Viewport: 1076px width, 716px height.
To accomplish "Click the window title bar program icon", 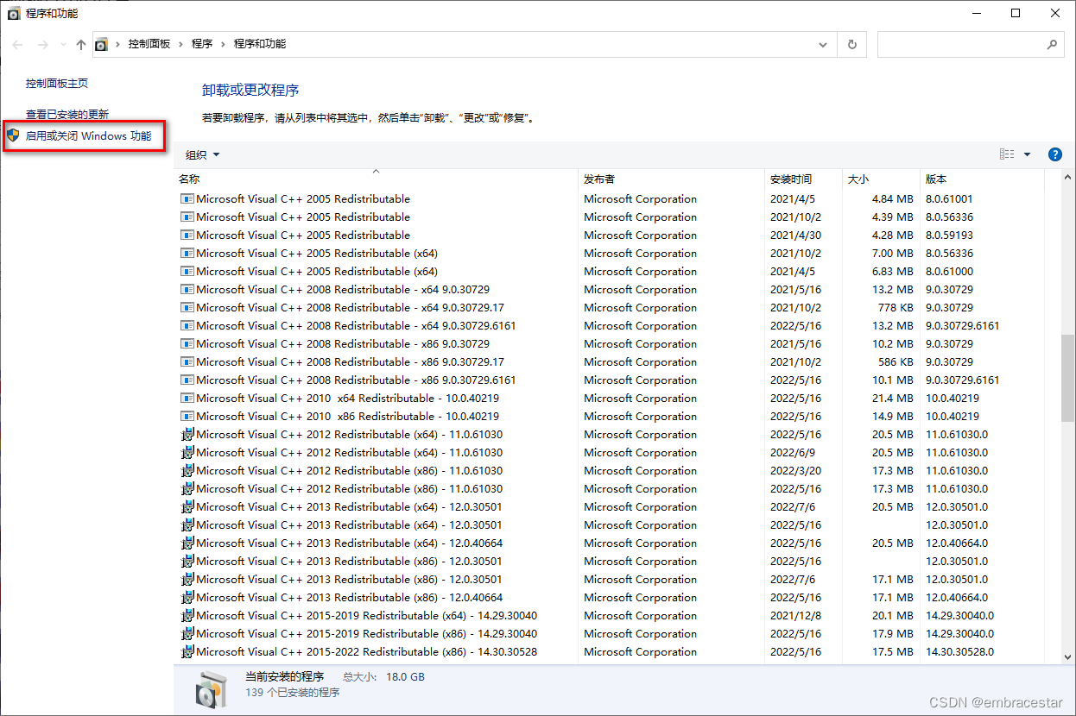I will (14, 13).
